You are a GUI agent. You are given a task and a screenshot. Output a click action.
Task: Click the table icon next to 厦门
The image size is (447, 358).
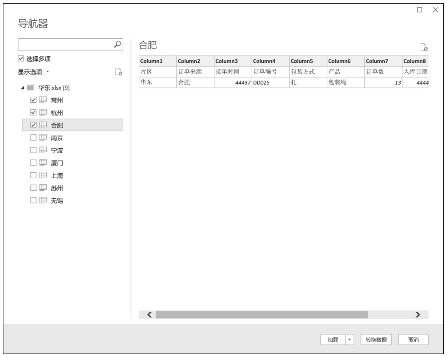click(43, 163)
